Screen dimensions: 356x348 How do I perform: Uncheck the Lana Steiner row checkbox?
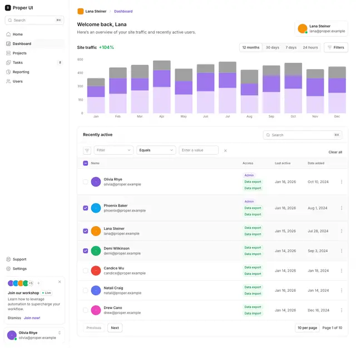coord(85,231)
